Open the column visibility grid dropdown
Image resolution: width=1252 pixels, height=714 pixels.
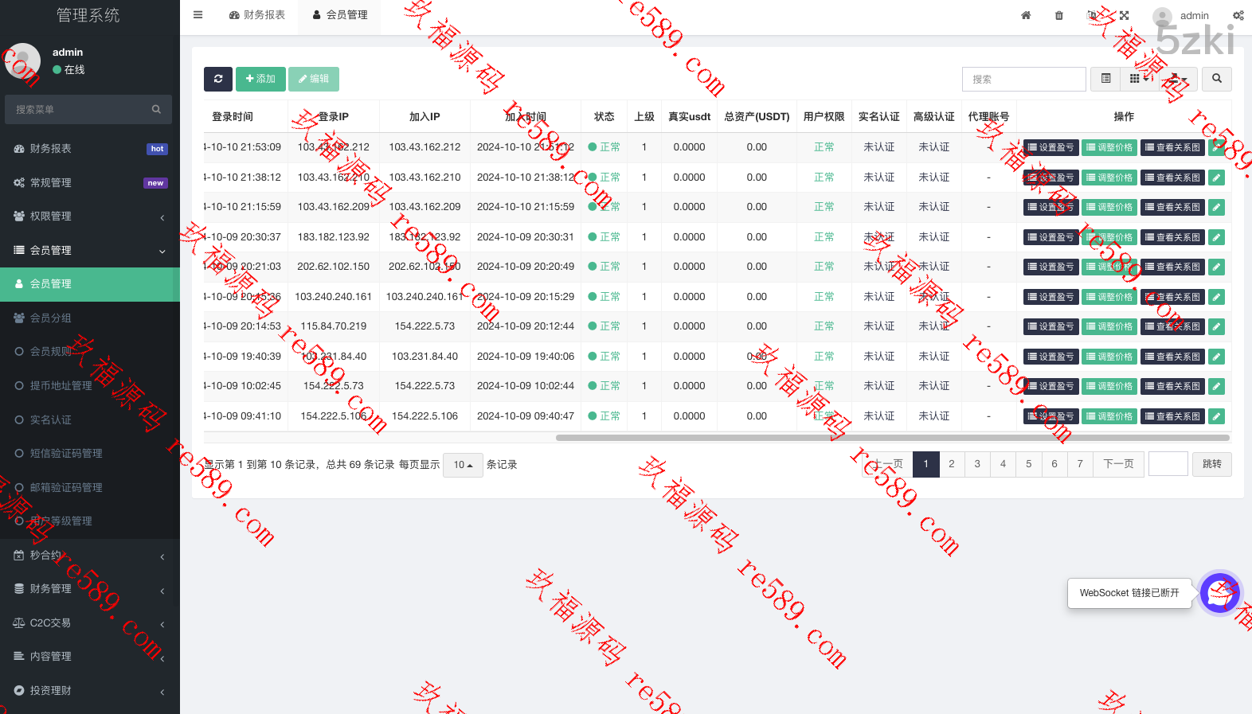pos(1139,79)
